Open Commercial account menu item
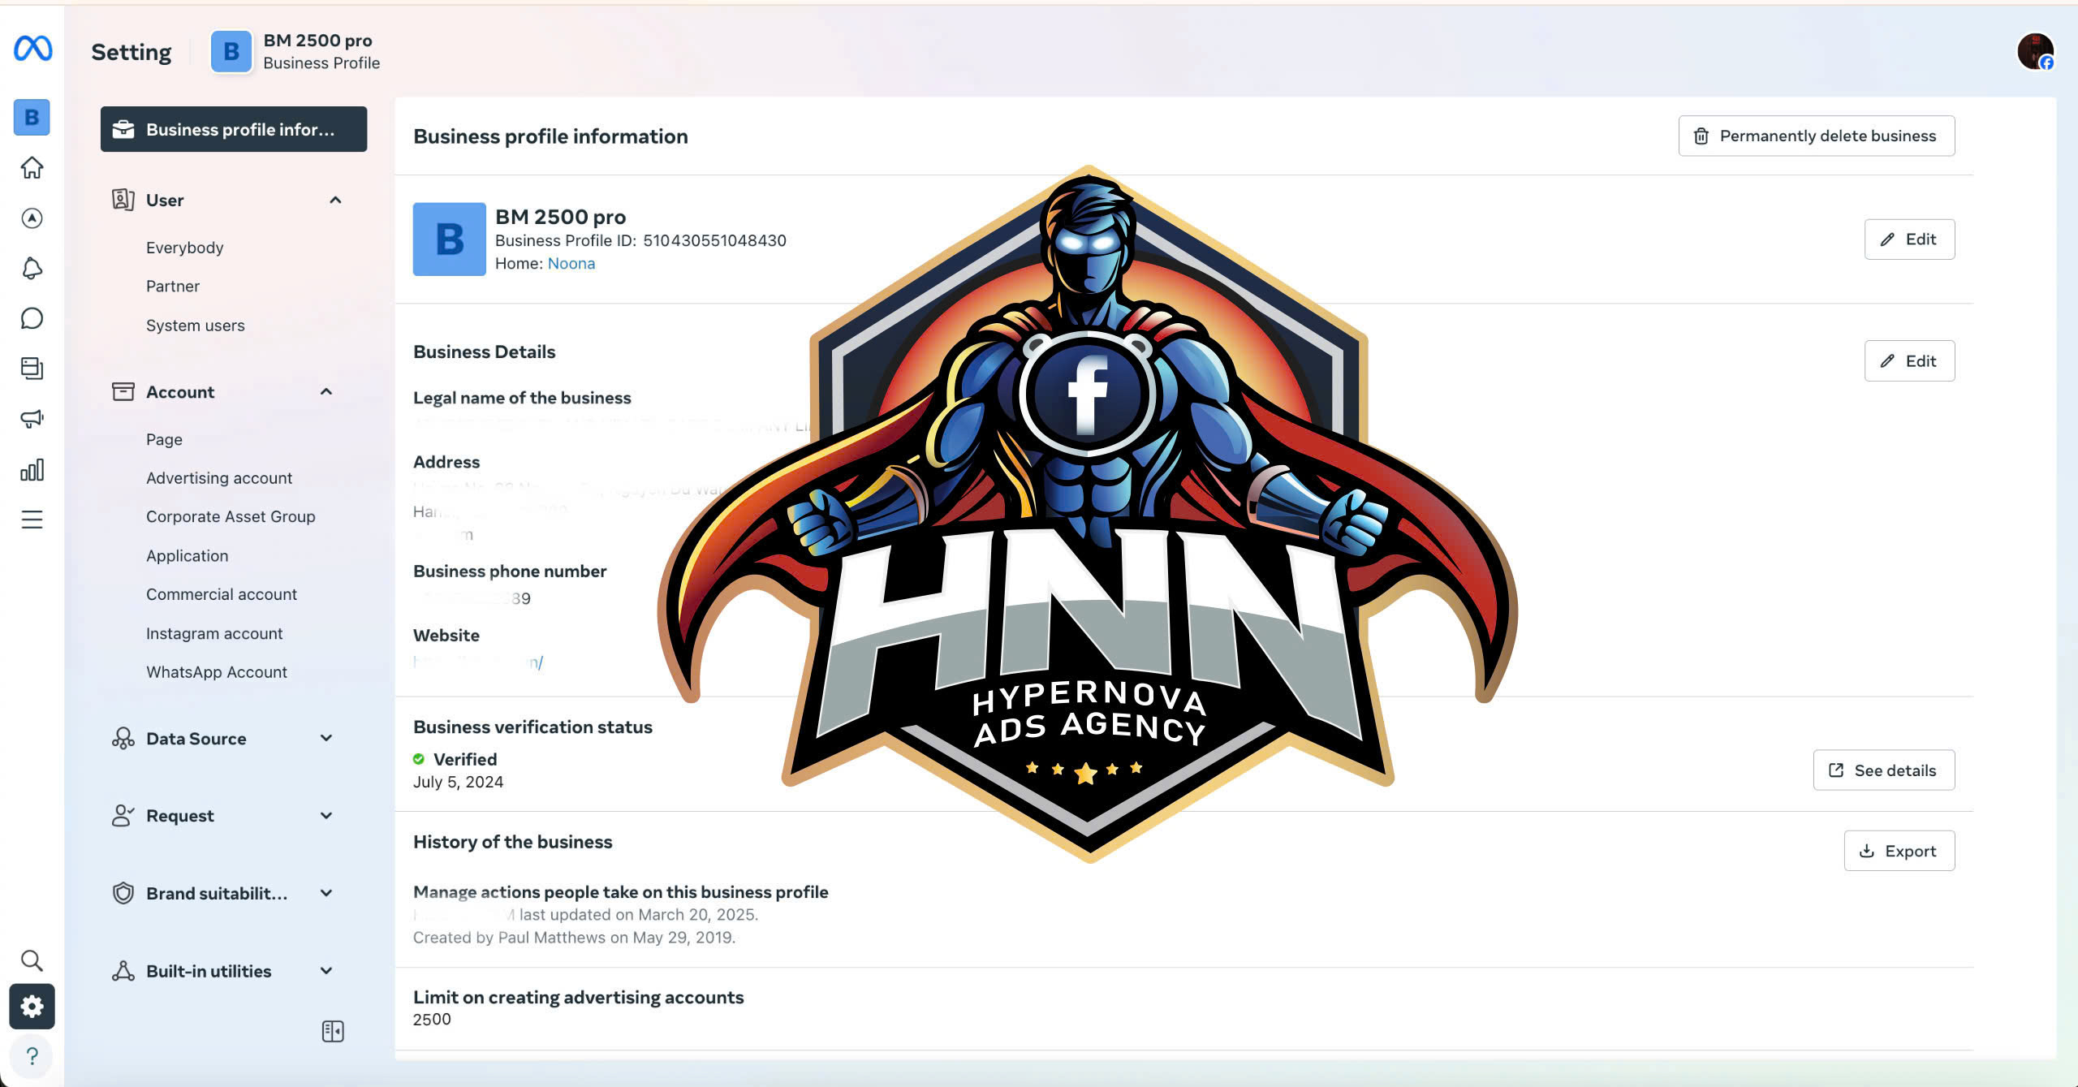The width and height of the screenshot is (2078, 1087). tap(222, 594)
